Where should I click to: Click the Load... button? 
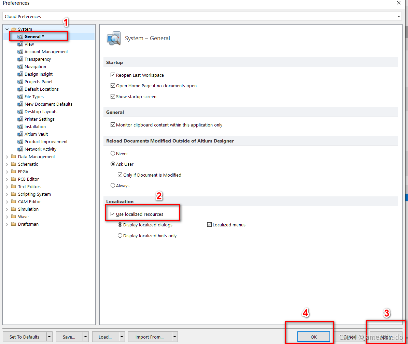(x=105, y=337)
